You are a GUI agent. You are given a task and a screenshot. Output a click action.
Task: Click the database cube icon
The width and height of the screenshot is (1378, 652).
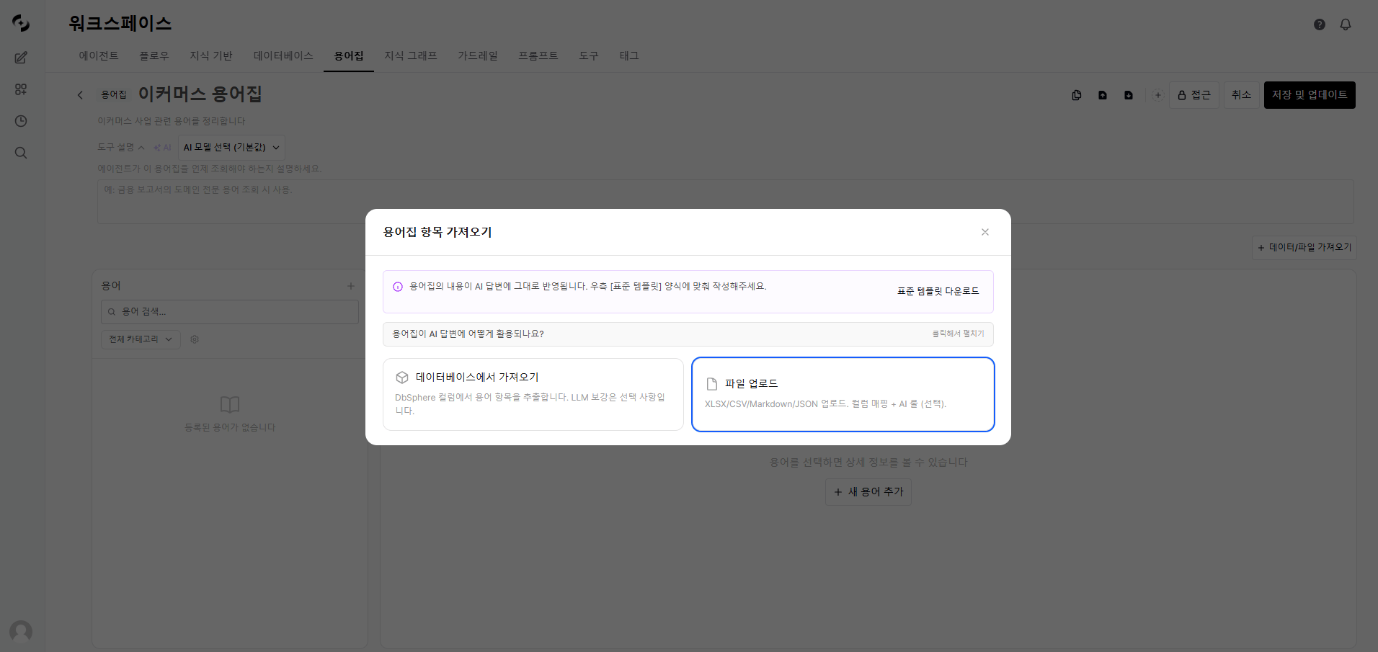click(x=402, y=378)
